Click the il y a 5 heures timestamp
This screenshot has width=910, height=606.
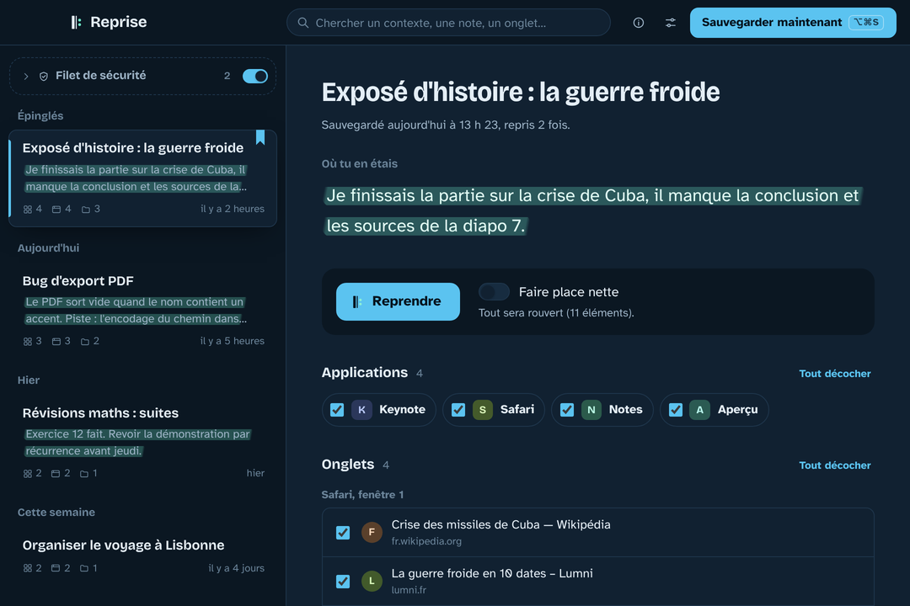click(233, 342)
